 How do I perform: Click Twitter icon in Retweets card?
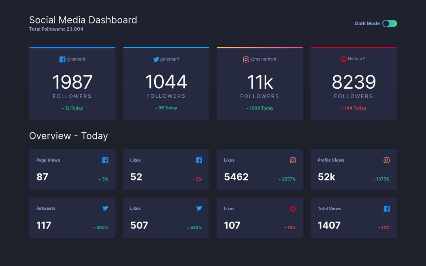pos(105,208)
